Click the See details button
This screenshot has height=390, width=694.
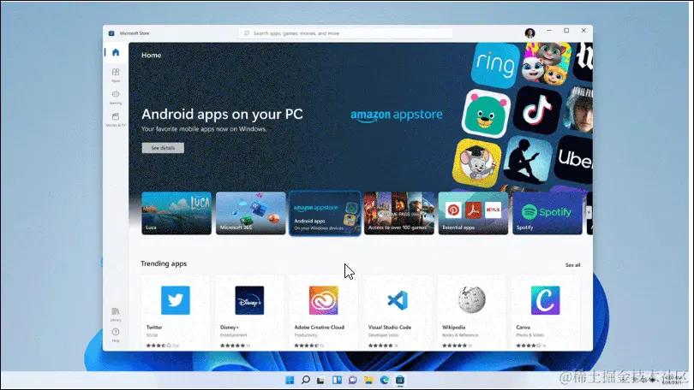[163, 148]
